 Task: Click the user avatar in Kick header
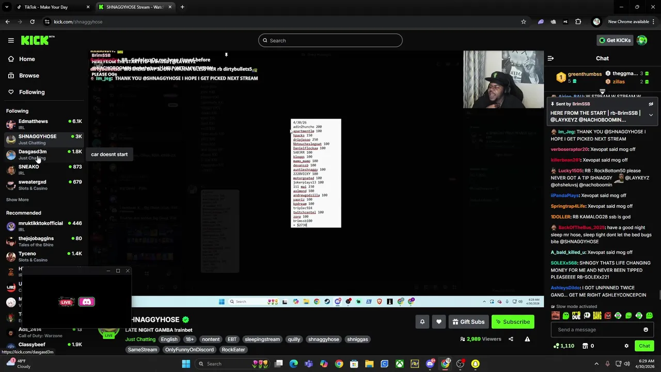[x=642, y=40]
